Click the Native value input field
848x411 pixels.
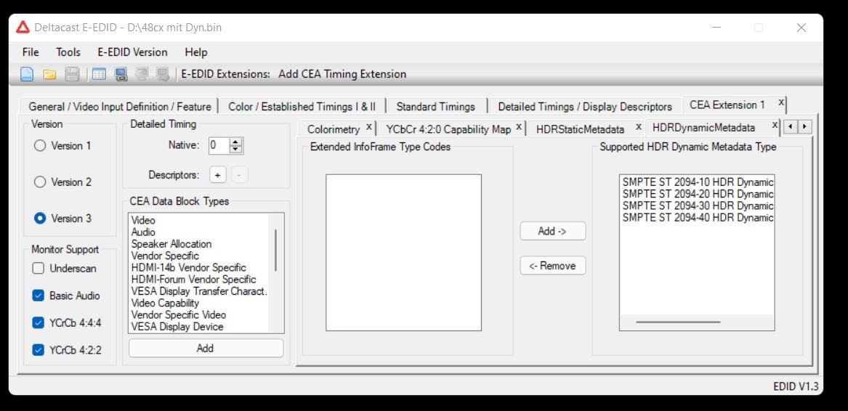pos(219,145)
